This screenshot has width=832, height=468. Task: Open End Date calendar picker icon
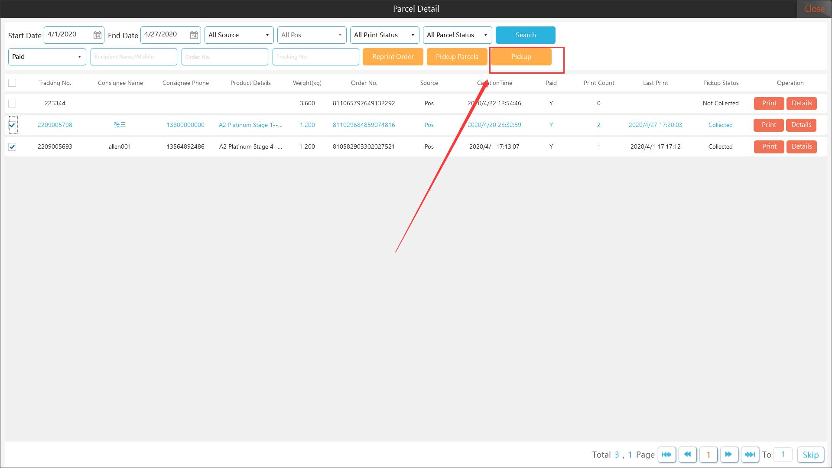[x=194, y=35]
